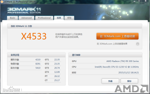Minimize the 3DMark 11 window
This screenshot has height=94, width=150.
[134, 1]
